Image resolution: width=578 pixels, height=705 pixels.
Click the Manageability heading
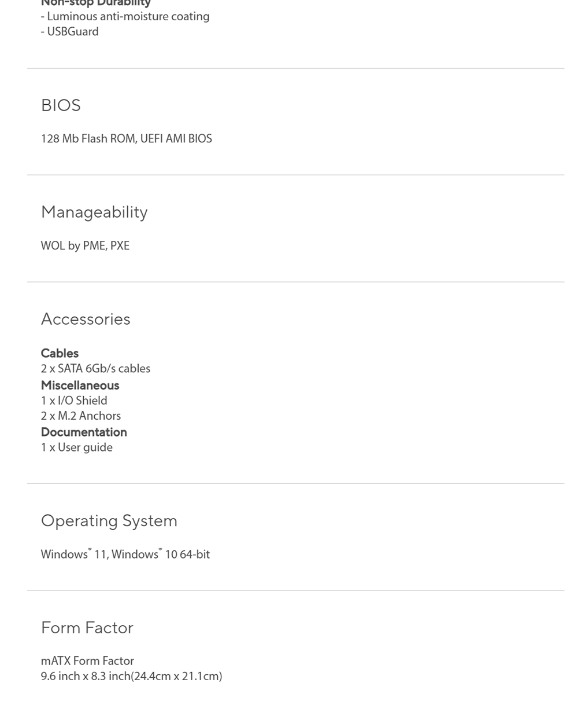tap(94, 212)
